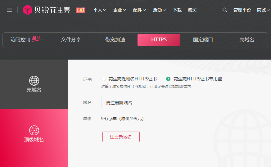Screen dimensions: 271x167
Task: Click the 域名 input field
Action: [154, 102]
